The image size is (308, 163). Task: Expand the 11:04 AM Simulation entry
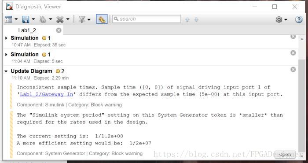(6, 55)
